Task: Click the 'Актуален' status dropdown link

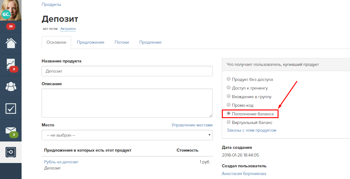Action: pyautogui.click(x=68, y=29)
